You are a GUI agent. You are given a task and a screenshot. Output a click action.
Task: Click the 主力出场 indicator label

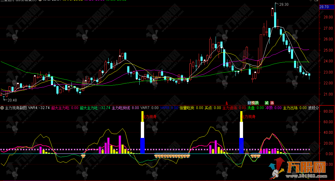click(x=290, y=108)
